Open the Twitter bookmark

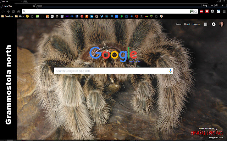tap(102, 16)
